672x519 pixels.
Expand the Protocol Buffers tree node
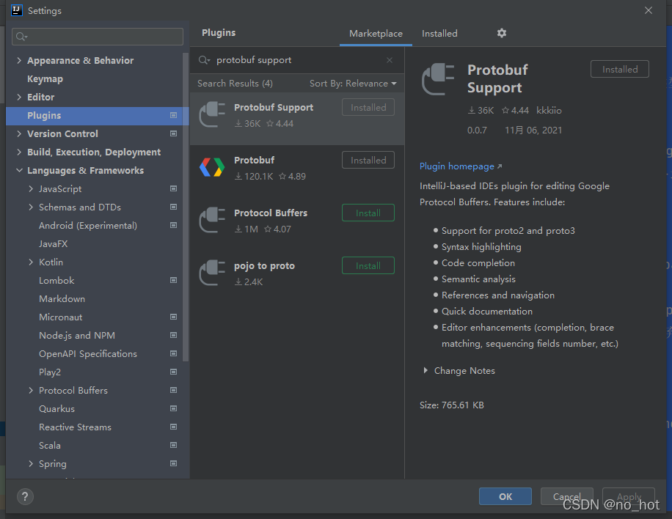[x=31, y=391]
